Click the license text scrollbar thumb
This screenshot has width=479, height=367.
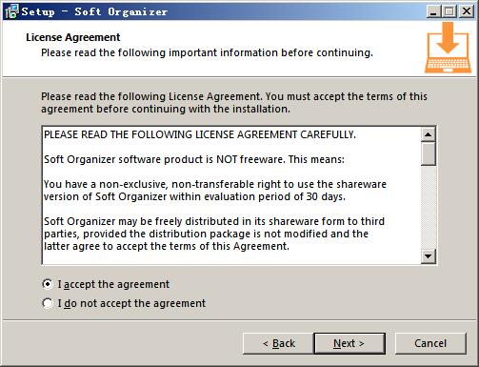[x=429, y=153]
